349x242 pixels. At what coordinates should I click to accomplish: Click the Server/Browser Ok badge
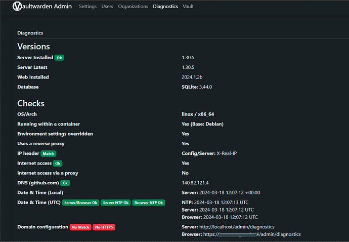[80, 203]
